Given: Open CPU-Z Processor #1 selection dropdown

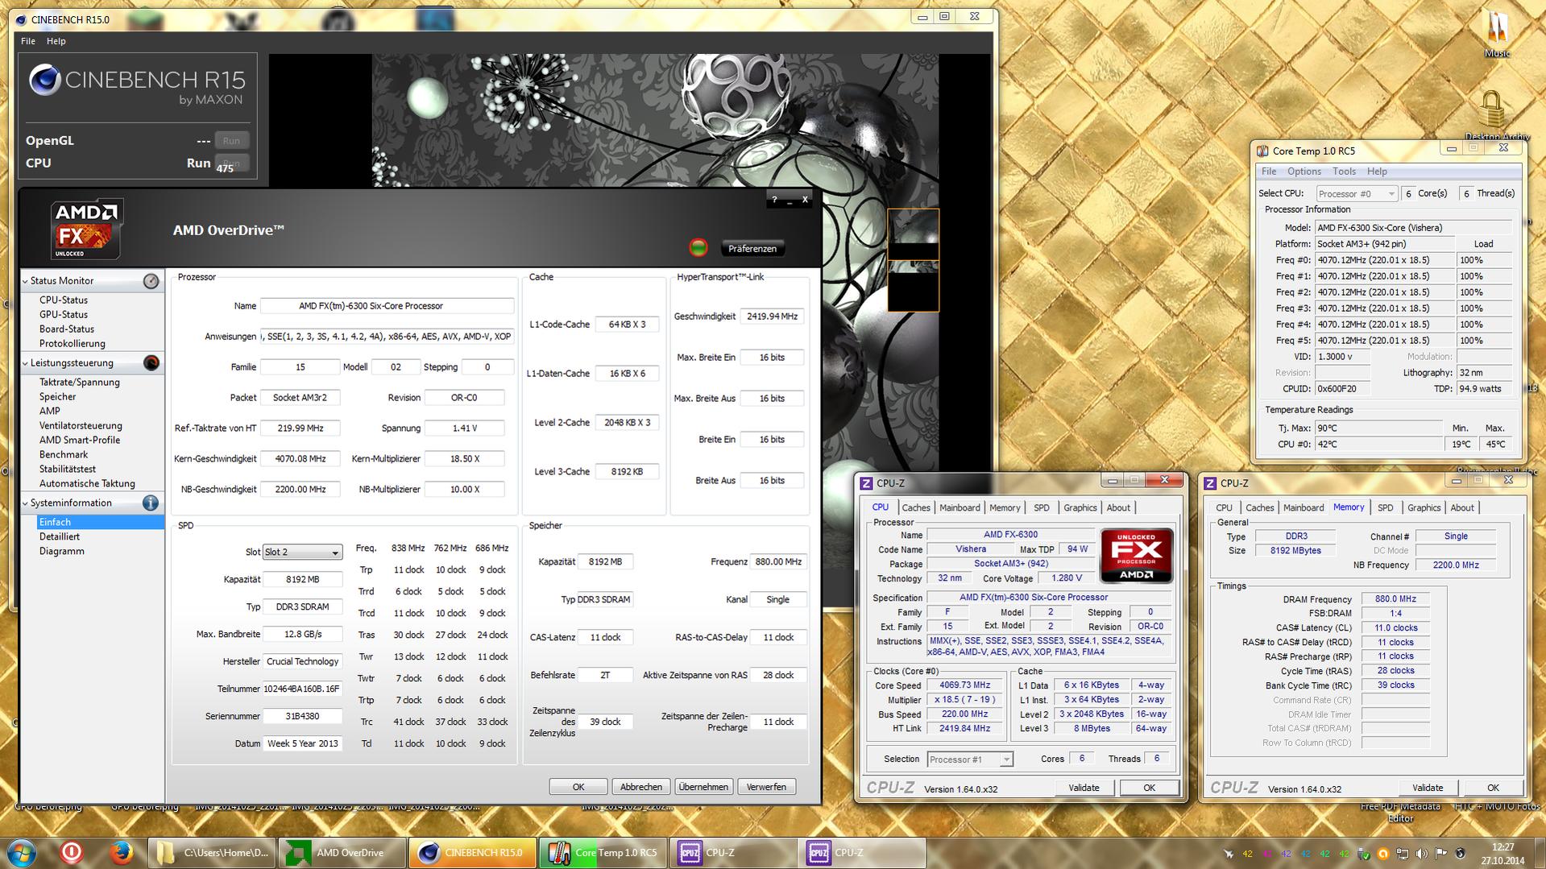Looking at the screenshot, I should 970,759.
